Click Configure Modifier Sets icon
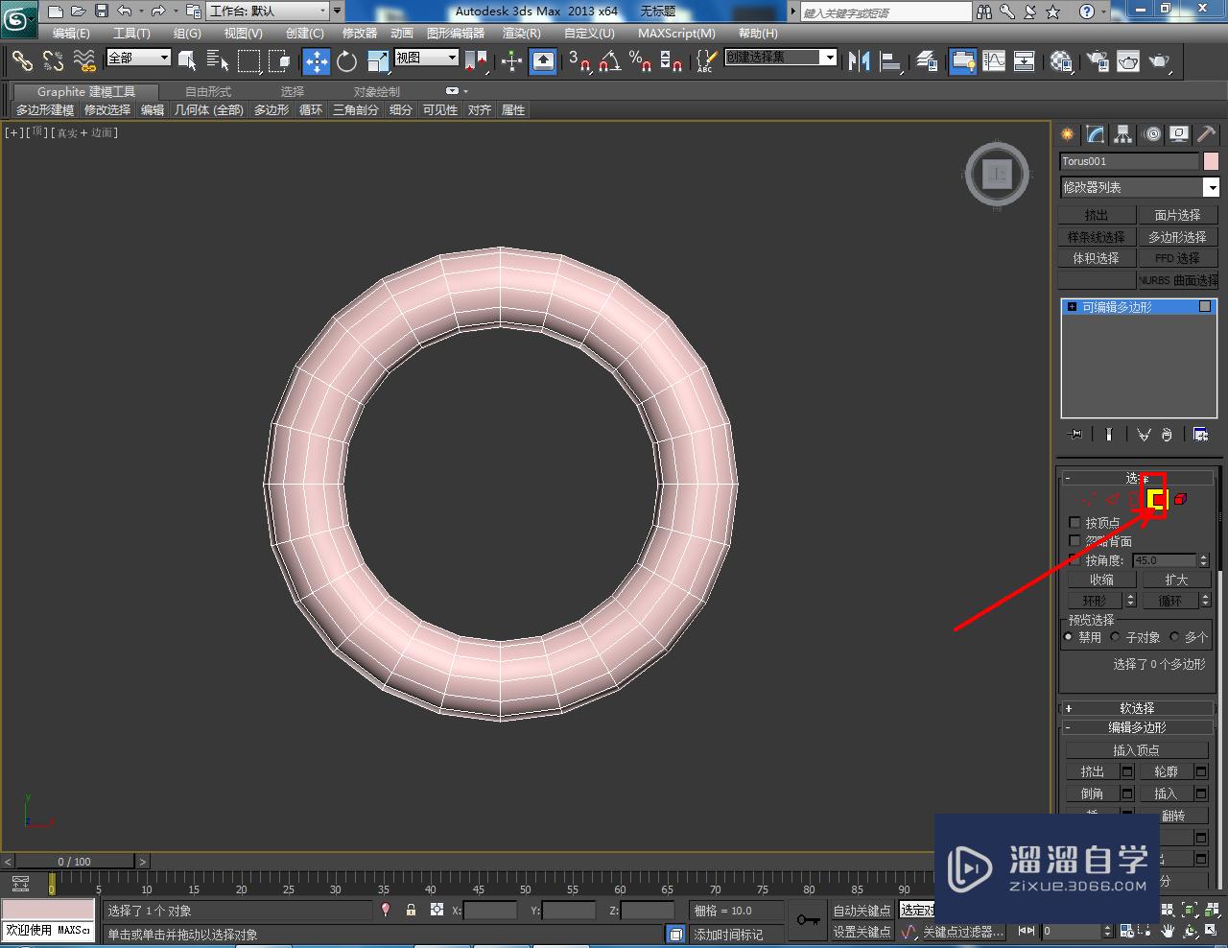 point(1200,435)
